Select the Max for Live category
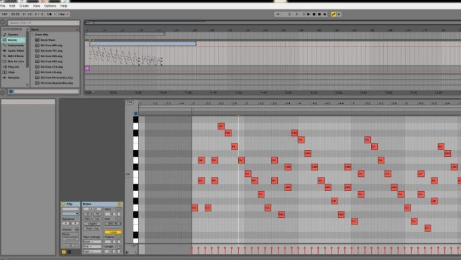This screenshot has width=461, height=260. [13, 62]
